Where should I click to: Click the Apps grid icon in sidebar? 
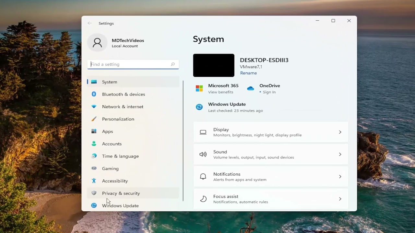click(x=94, y=131)
